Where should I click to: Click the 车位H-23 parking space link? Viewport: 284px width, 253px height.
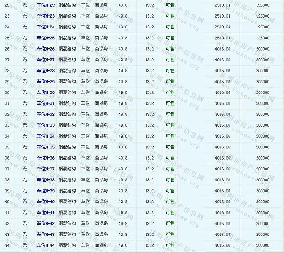point(46,16)
